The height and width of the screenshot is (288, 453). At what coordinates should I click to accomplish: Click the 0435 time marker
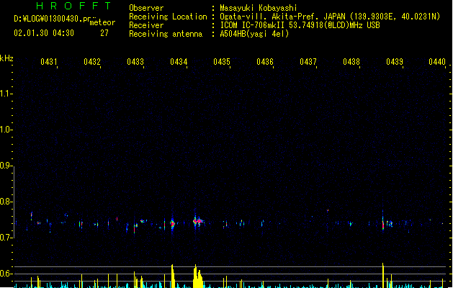coord(222,62)
